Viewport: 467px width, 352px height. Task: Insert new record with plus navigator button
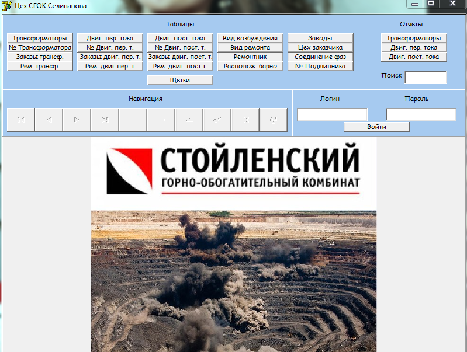[x=133, y=120]
